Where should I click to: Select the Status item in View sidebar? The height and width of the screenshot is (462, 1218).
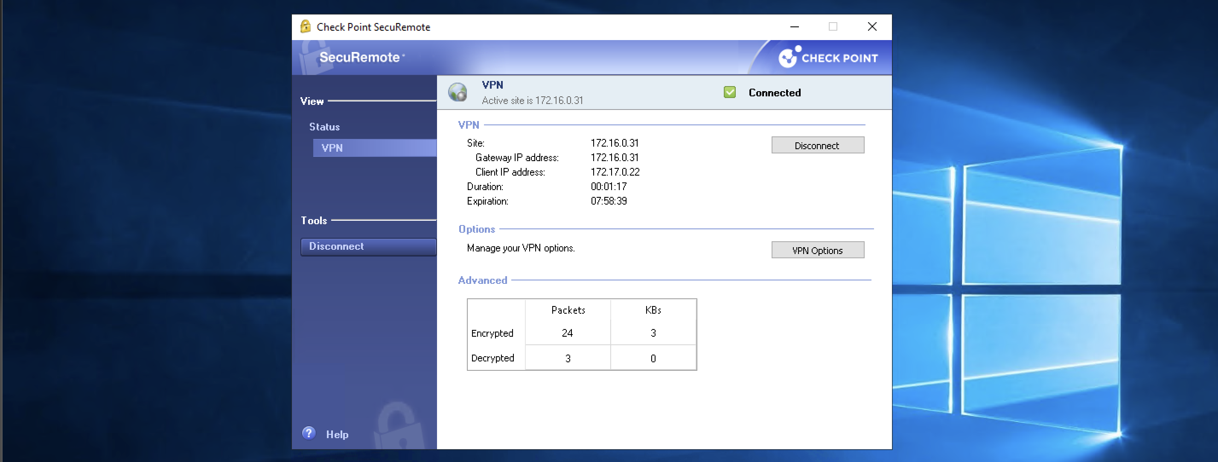click(x=324, y=127)
